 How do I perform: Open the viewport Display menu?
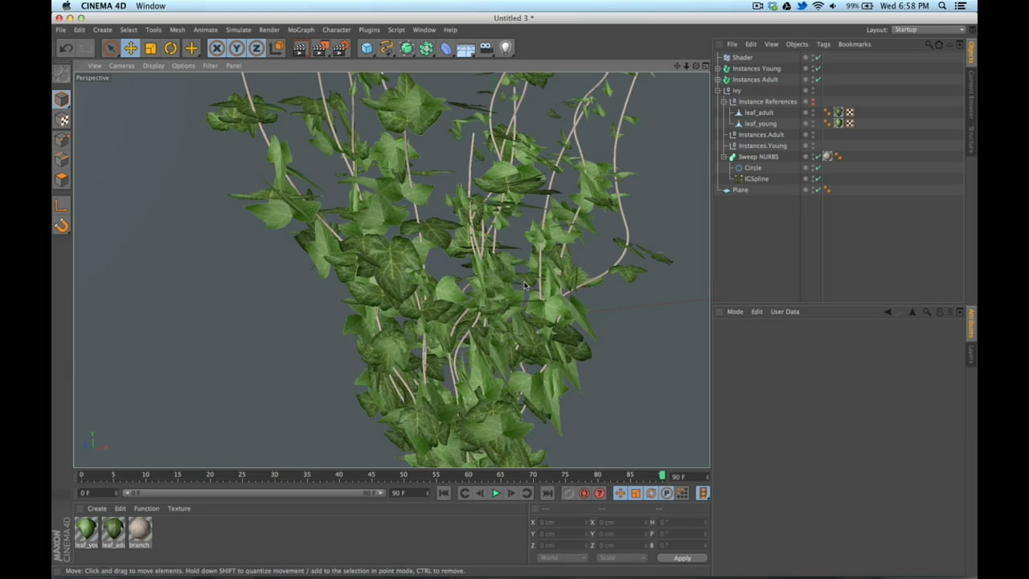154,66
